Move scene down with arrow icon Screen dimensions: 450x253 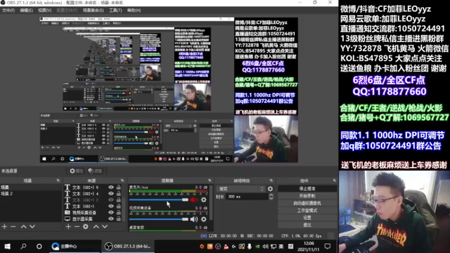coord(32,227)
